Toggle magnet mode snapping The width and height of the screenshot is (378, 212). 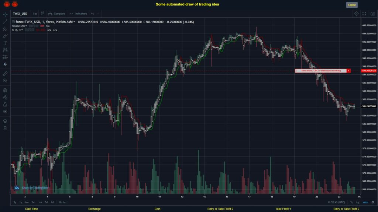coord(5,90)
